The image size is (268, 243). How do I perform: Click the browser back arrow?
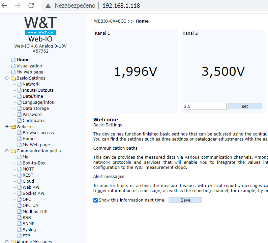click(4, 5)
